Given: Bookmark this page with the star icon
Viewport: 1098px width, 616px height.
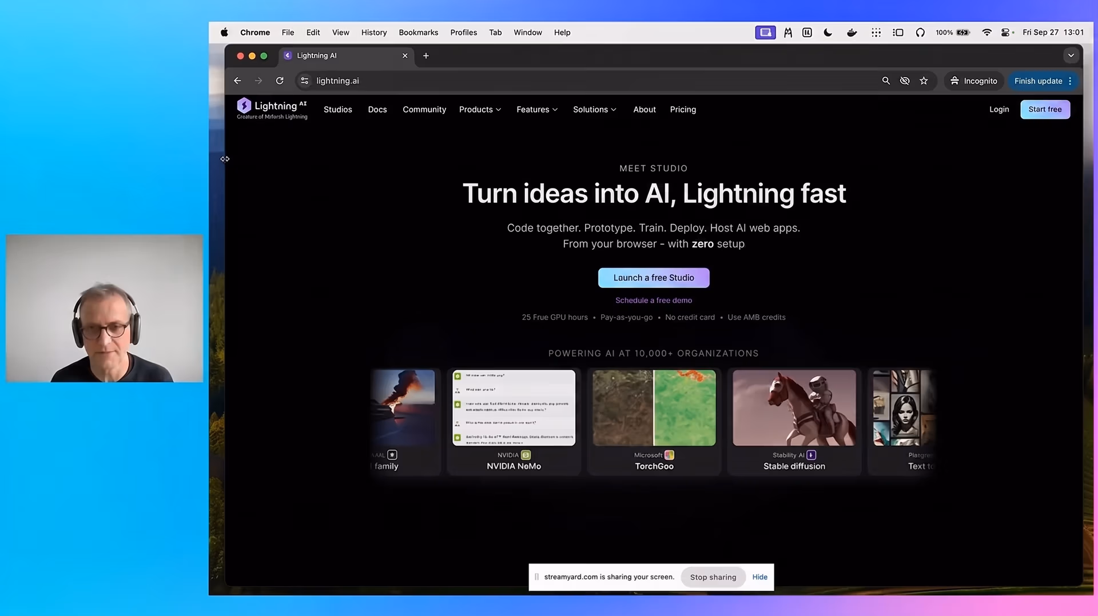Looking at the screenshot, I should (x=924, y=81).
